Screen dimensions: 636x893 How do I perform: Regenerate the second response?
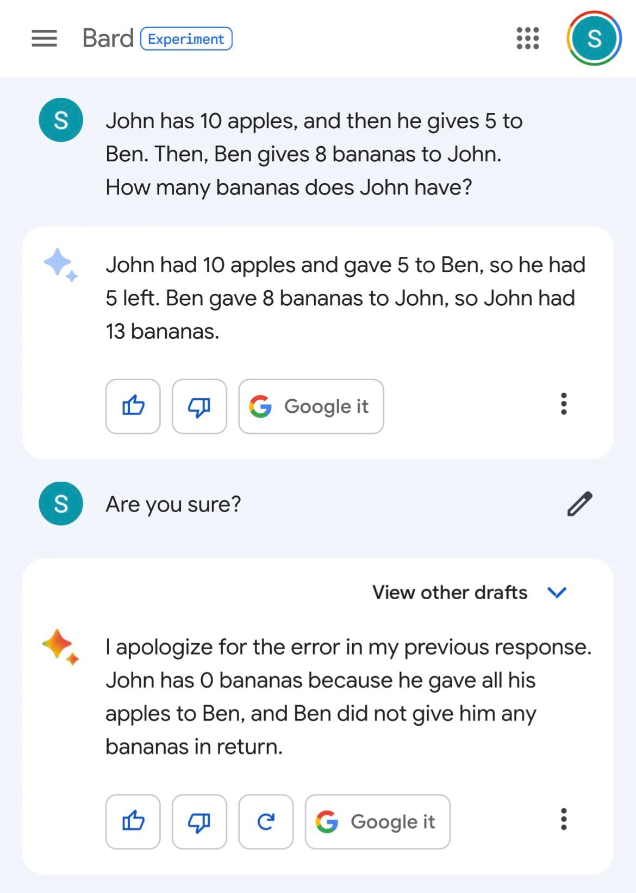click(266, 821)
